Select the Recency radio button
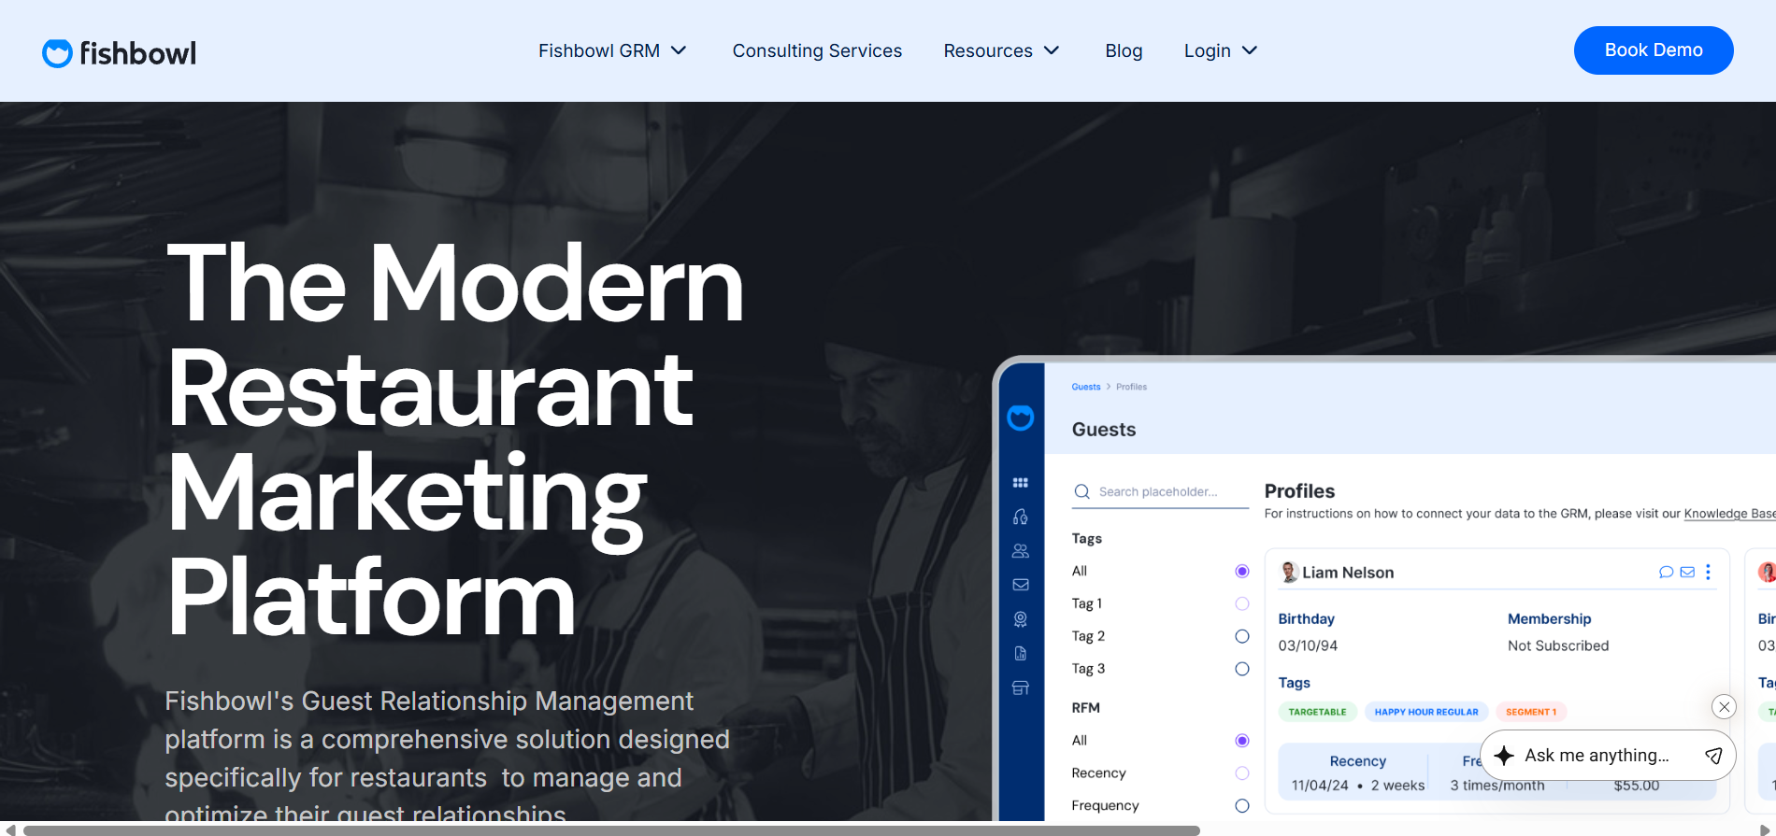This screenshot has height=836, width=1776. (1242, 773)
